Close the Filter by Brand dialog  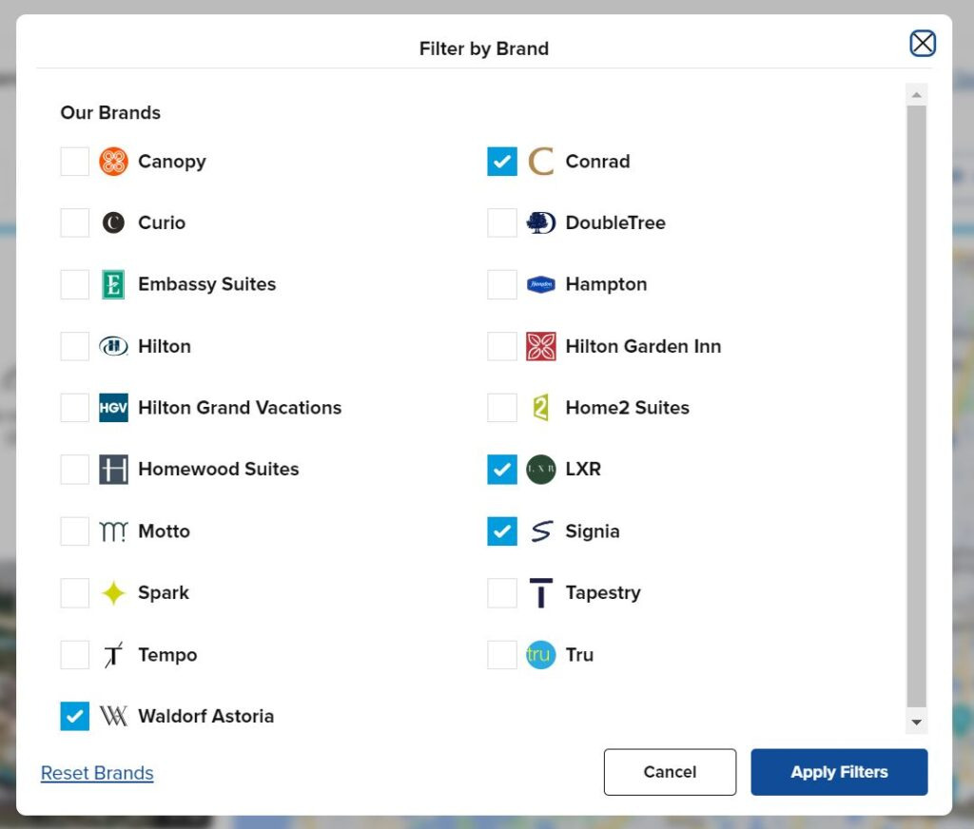coord(923,44)
